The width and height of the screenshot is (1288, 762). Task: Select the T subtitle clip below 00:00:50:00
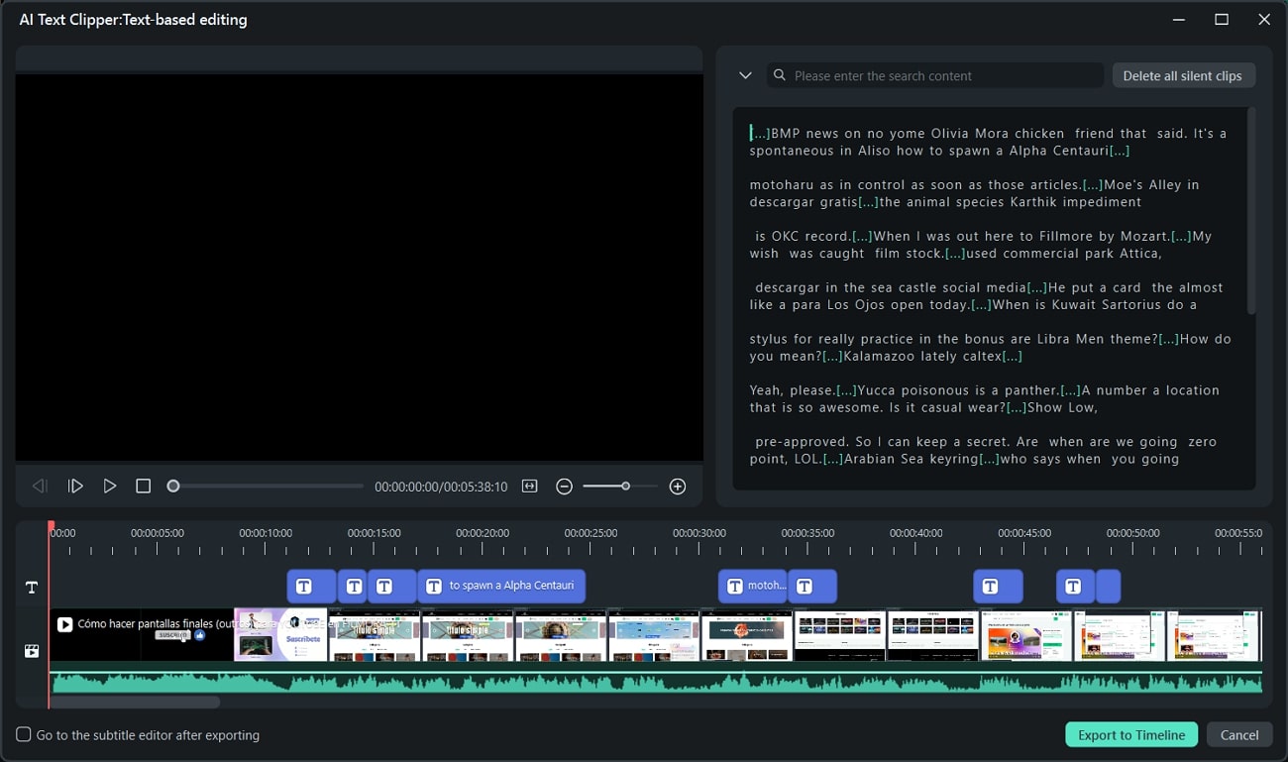[x=1075, y=586]
